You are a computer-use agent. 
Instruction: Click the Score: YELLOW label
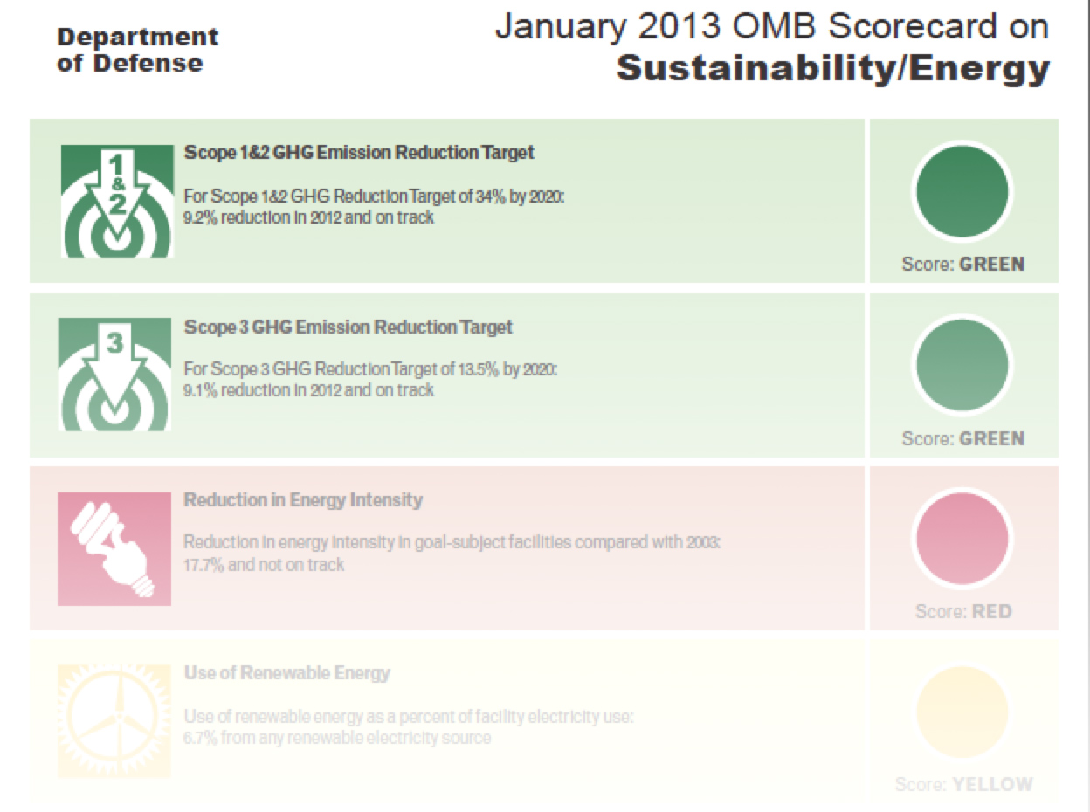(964, 784)
